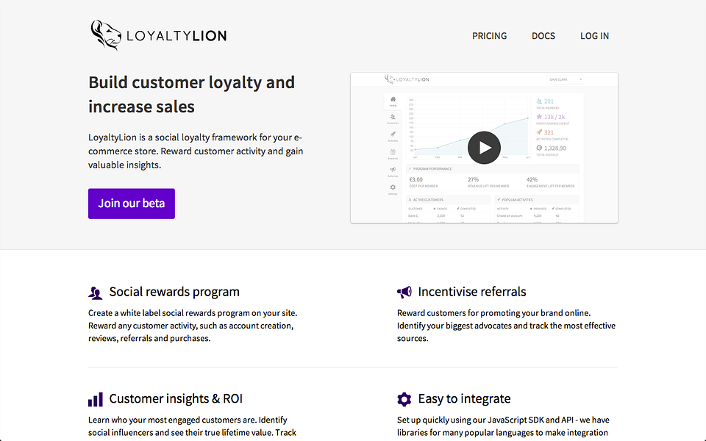
Task: Click the LoyaltyLion lion logo
Action: 104,32
